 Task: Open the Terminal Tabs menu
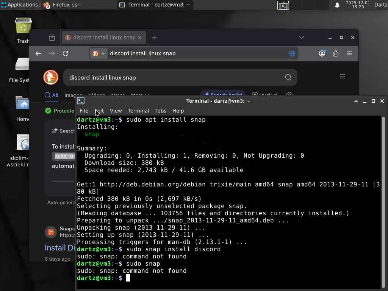point(161,111)
